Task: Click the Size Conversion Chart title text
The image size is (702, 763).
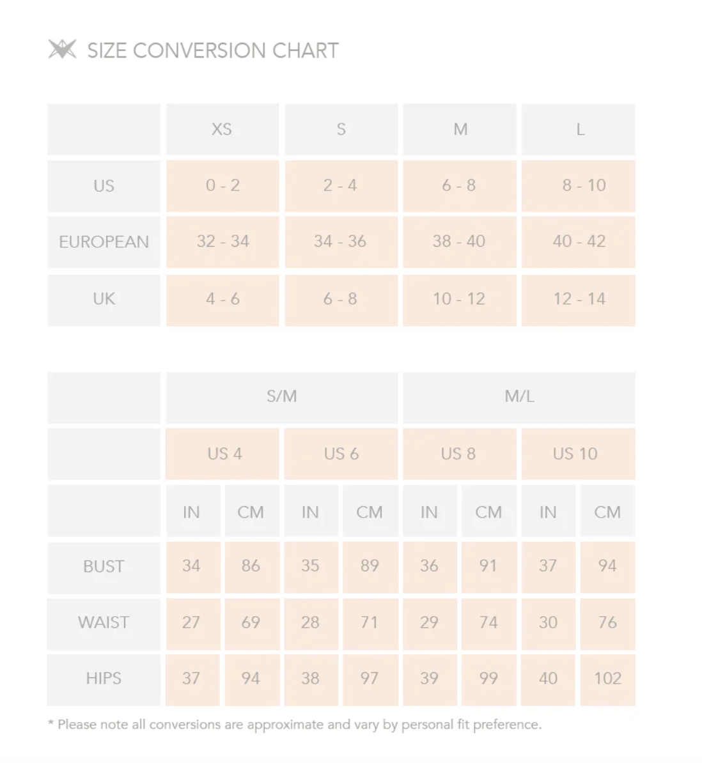Action: (x=212, y=50)
